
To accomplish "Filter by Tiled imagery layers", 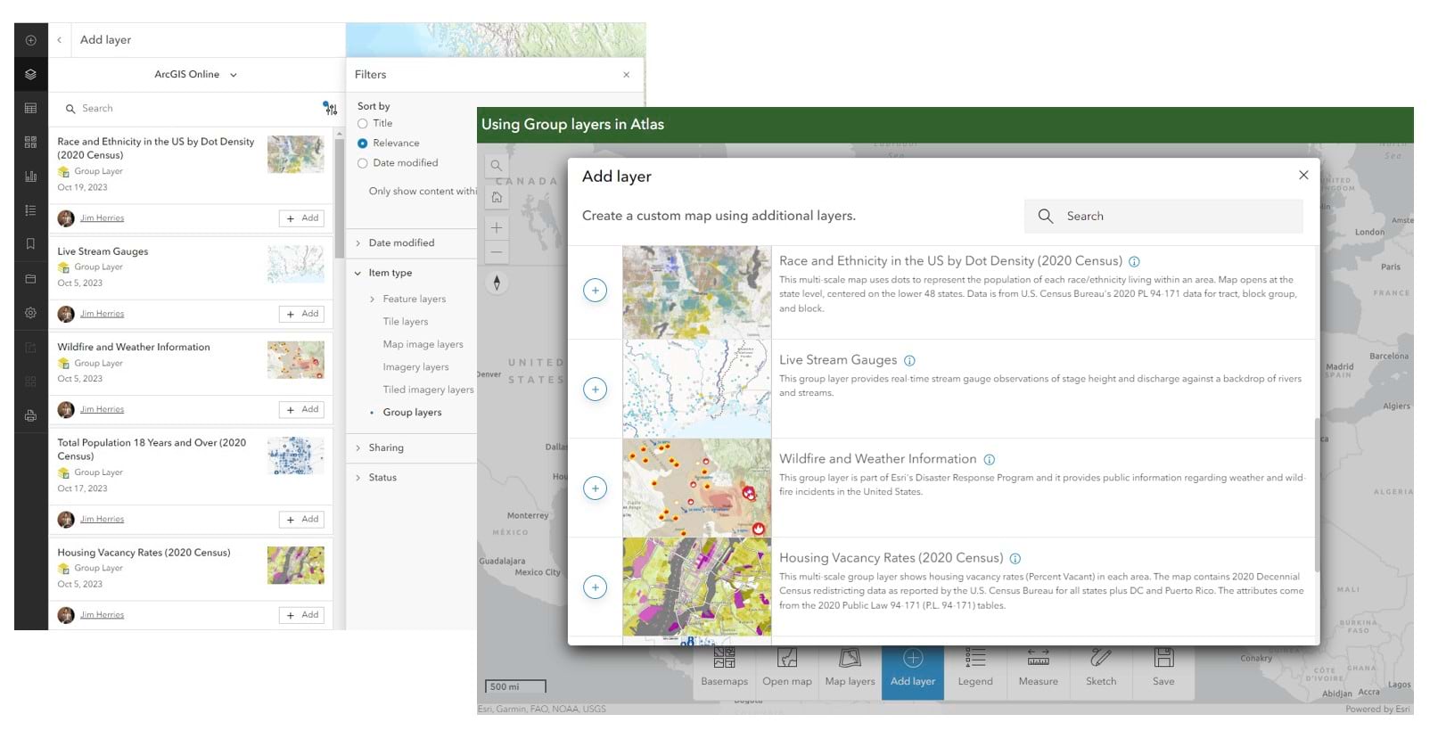I will [429, 390].
